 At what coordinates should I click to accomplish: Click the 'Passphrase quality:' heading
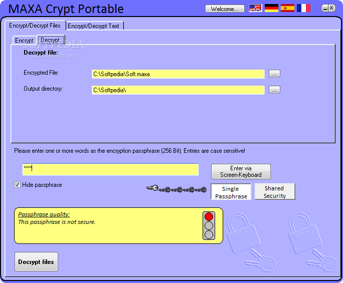tap(44, 214)
